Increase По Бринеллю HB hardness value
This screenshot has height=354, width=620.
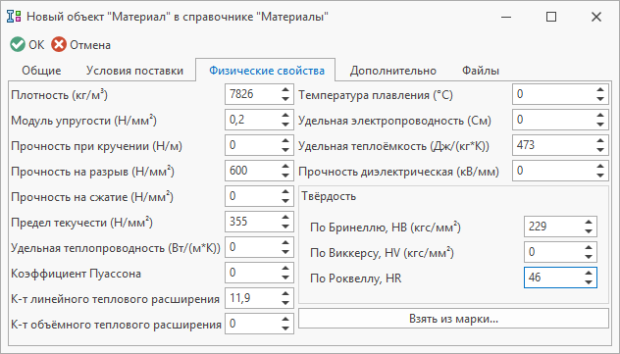pos(589,223)
